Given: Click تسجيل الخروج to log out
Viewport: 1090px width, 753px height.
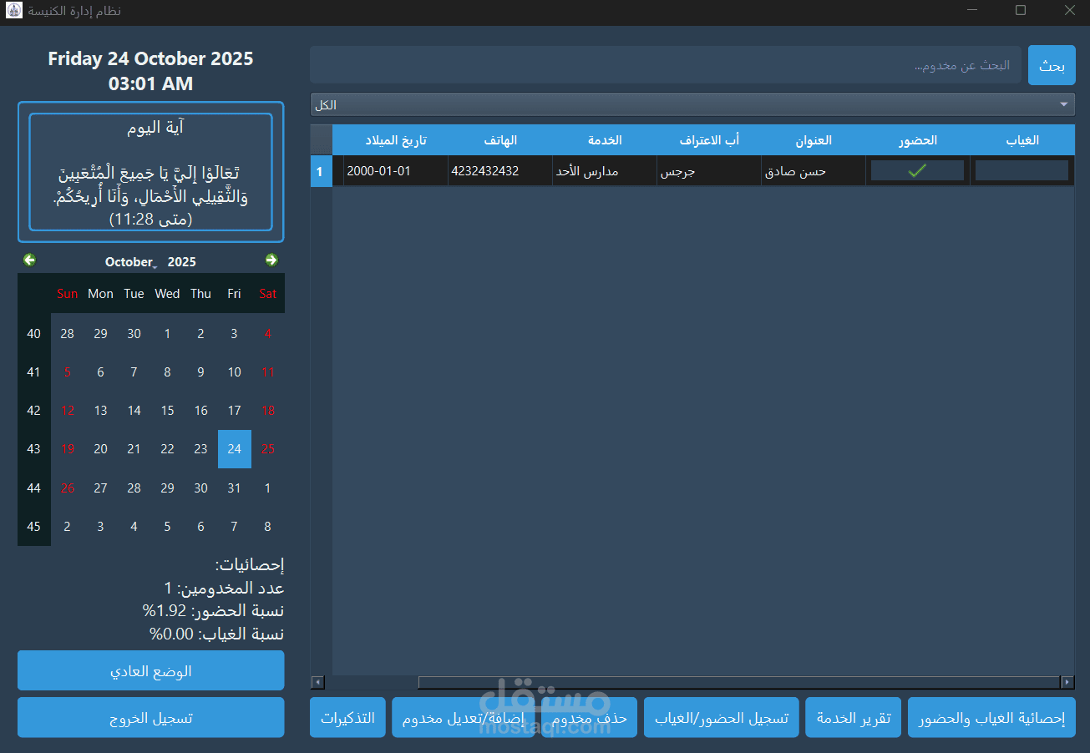Looking at the screenshot, I should click(x=150, y=717).
